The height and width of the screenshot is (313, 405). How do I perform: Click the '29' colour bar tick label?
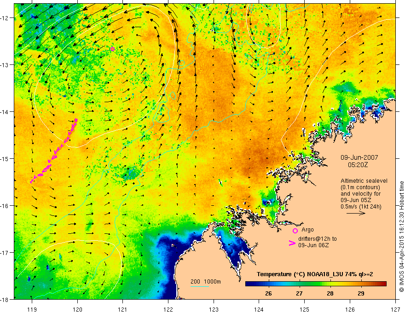click(361, 293)
